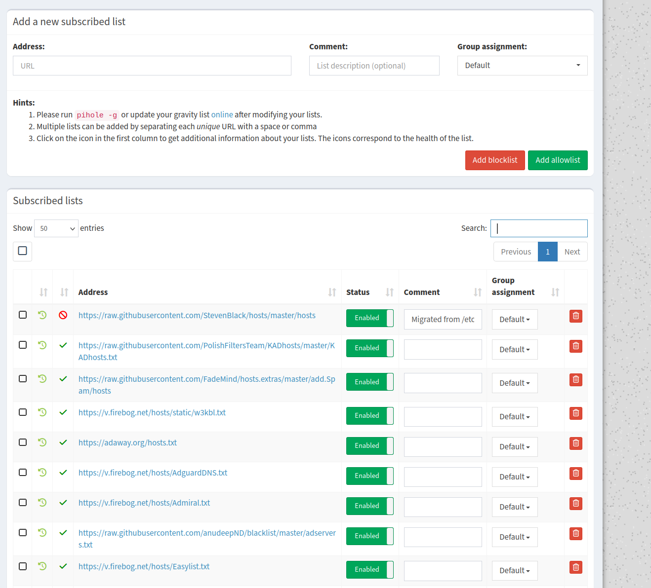Image resolution: width=651 pixels, height=588 pixels.
Task: Toggle the Enabled slider for Admiral.txt list
Action: tap(369, 506)
